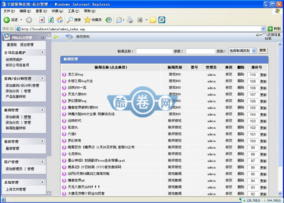The height and width of the screenshot is (203, 284).
Task: Open the 编辑(E) menu
Action: click(x=25, y=11)
